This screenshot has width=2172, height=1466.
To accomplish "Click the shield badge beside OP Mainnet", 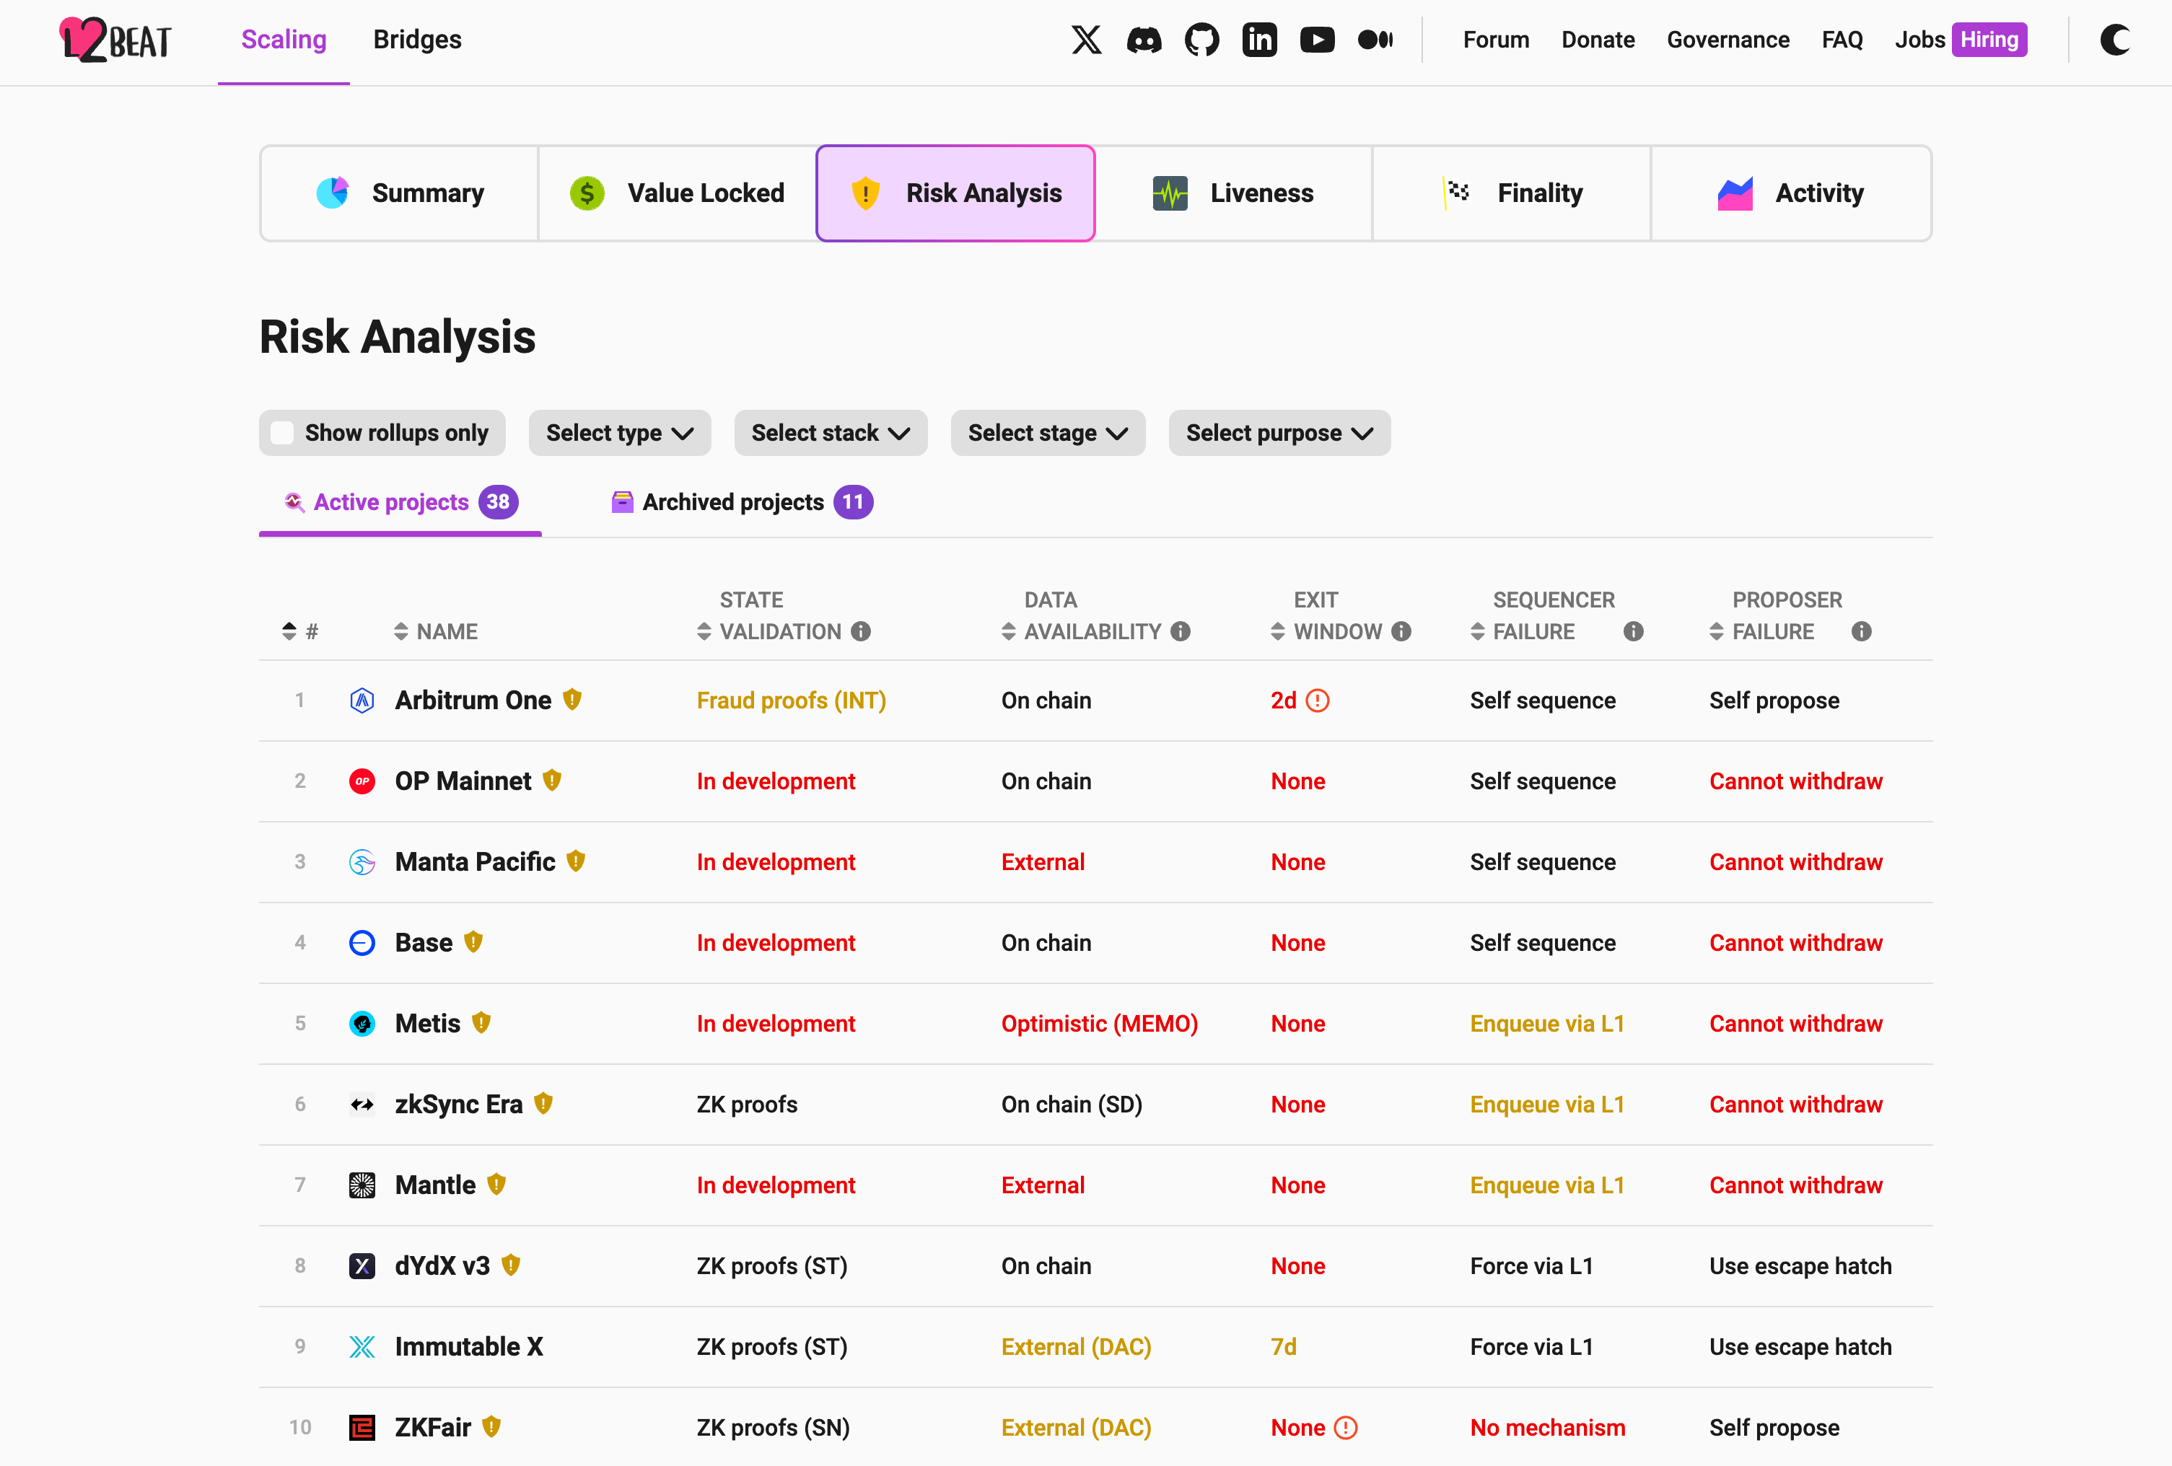I will click(x=552, y=779).
